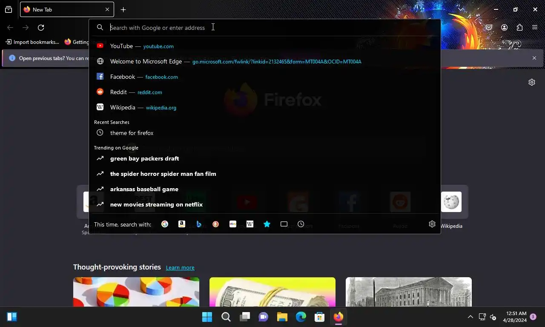Search with Bing one-off icon
The height and width of the screenshot is (327, 545).
click(x=199, y=224)
